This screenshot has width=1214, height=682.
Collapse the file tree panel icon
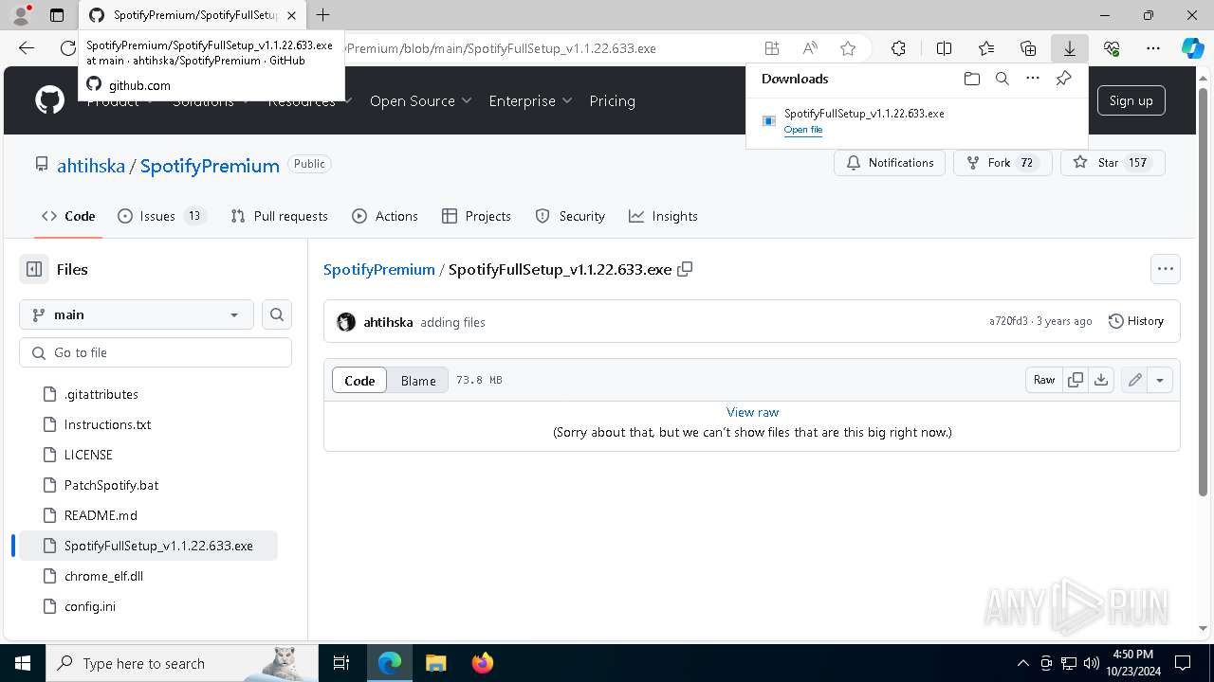click(34, 269)
